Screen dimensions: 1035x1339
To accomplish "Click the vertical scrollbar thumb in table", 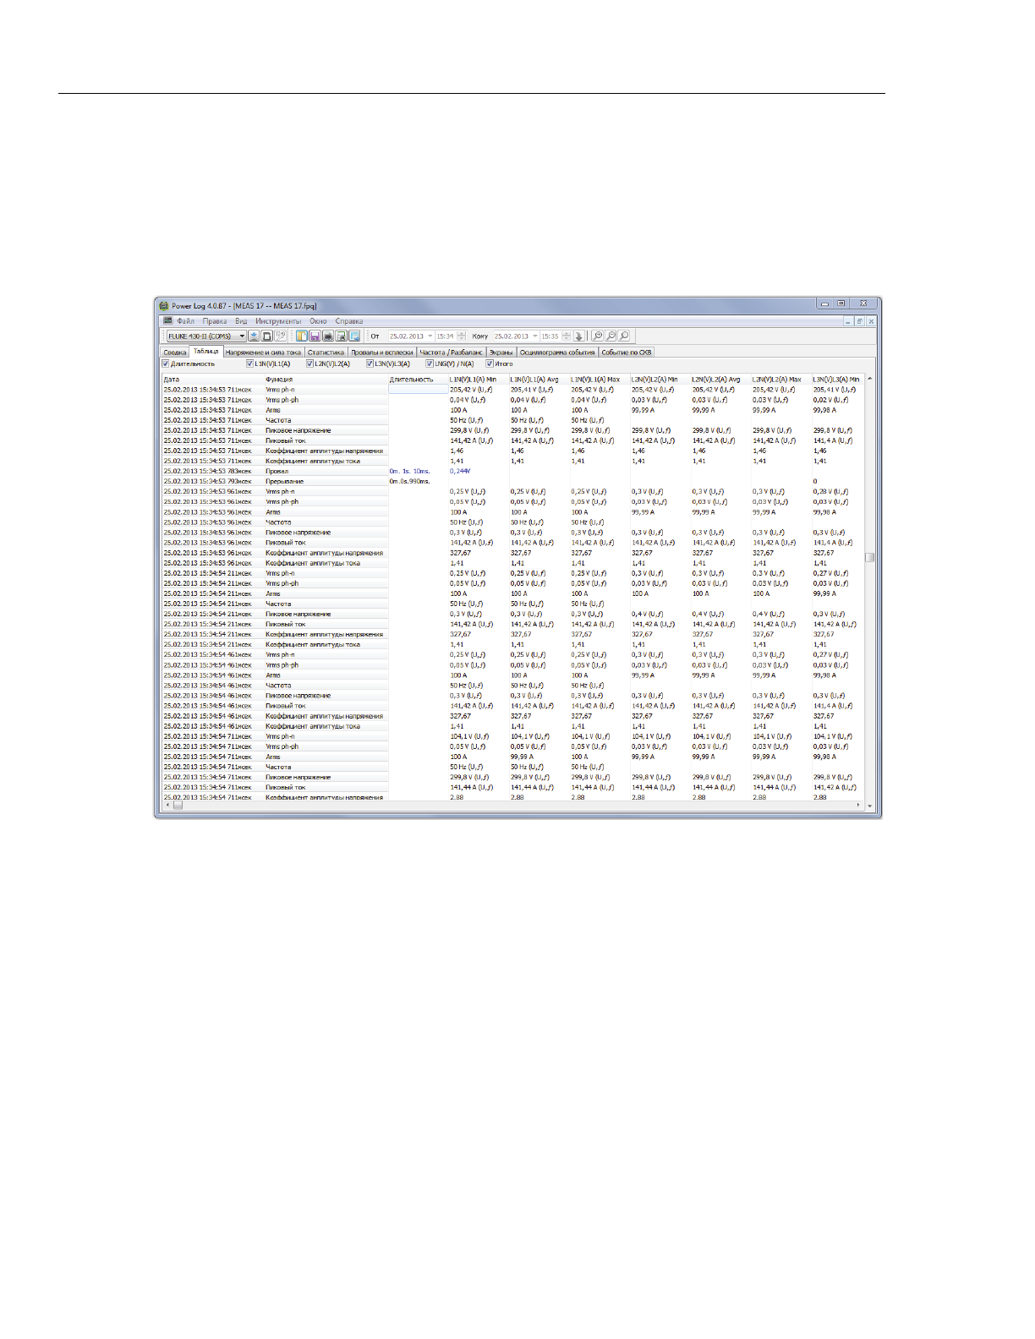I will 869,557.
